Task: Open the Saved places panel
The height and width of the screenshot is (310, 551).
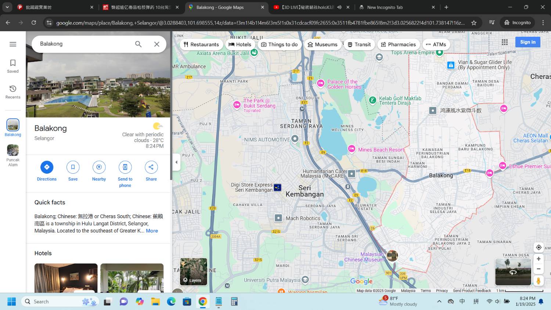Action: tap(13, 66)
